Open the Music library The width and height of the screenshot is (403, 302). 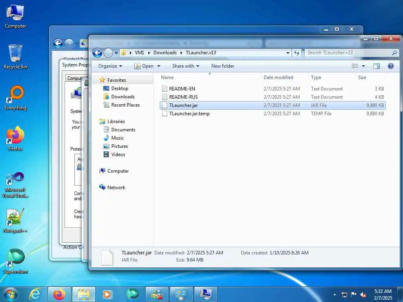click(117, 138)
